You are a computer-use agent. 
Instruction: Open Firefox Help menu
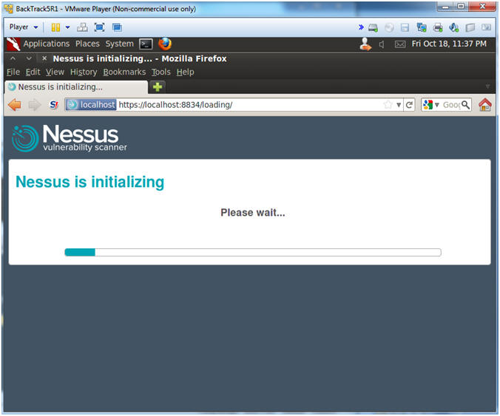[185, 72]
